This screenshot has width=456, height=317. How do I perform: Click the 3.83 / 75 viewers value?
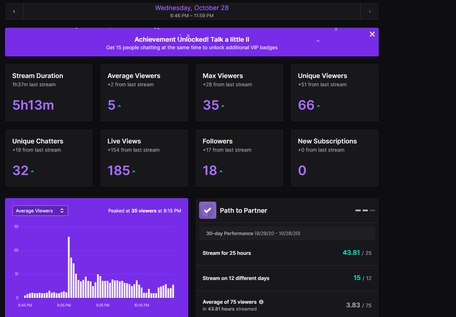[359, 305]
